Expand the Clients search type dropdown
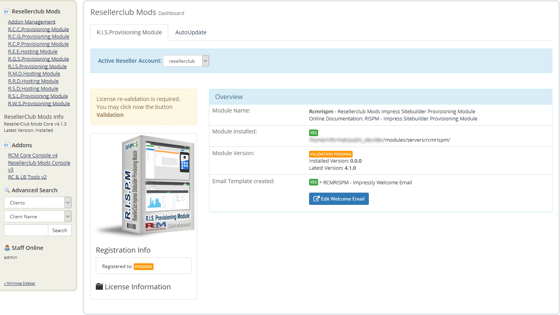Viewport: 560px width, 315px height. [38, 202]
